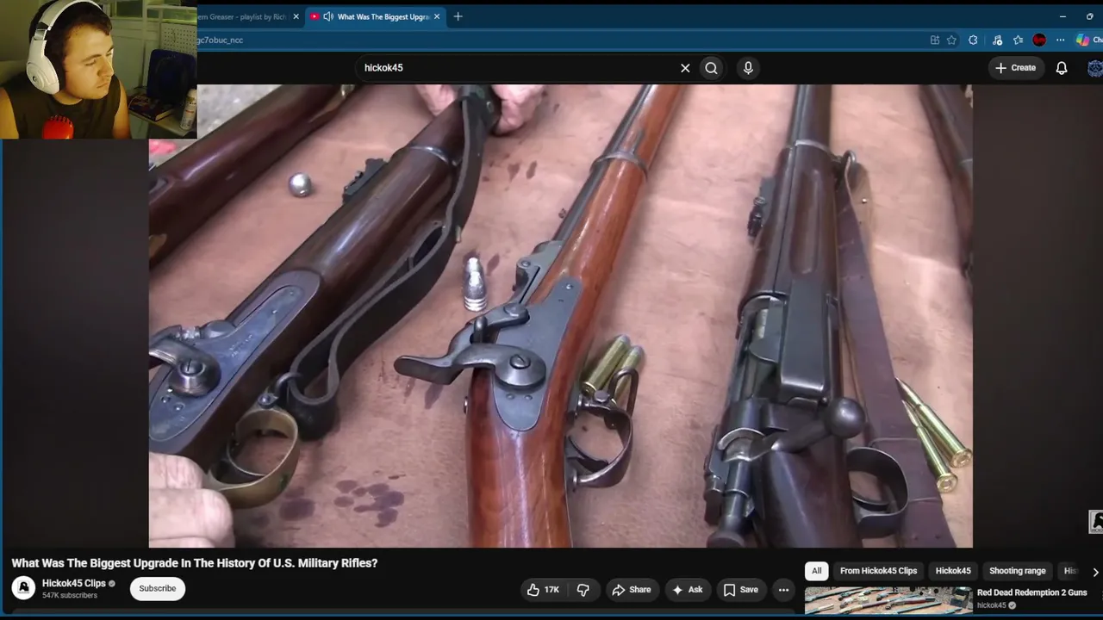The width and height of the screenshot is (1103, 620).
Task: Select the All filter chip
Action: pos(816,571)
